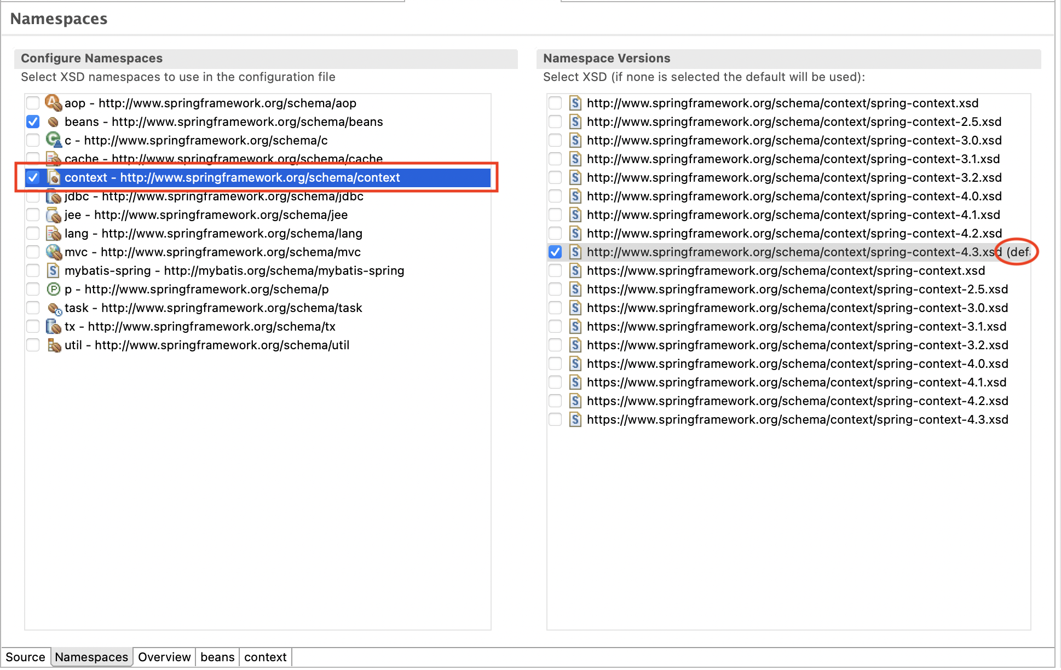Enable the aop namespace checkbox
This screenshot has width=1061, height=670.
[x=33, y=103]
